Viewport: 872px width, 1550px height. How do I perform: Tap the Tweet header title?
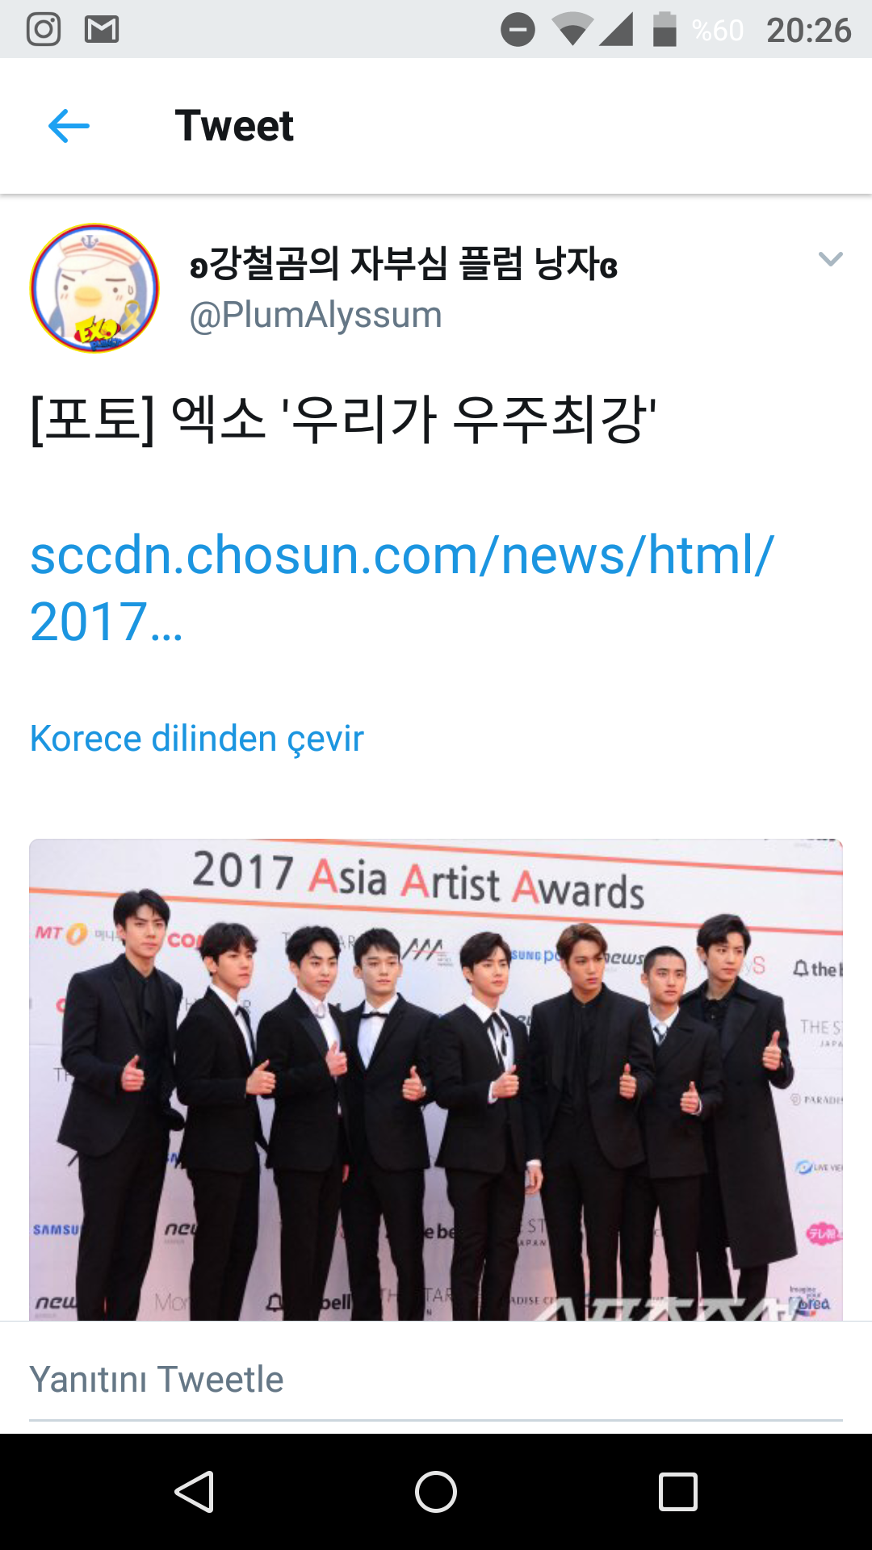tap(234, 126)
